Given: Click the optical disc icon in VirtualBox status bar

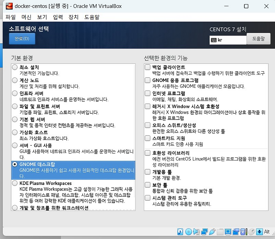Looking at the screenshot, I should coord(188,232).
